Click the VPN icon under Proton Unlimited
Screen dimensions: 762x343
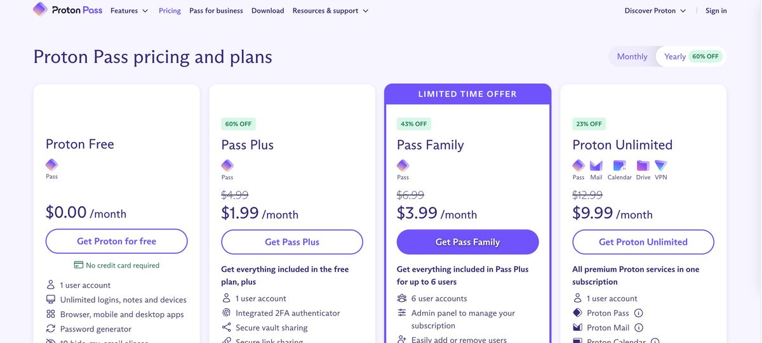point(661,166)
